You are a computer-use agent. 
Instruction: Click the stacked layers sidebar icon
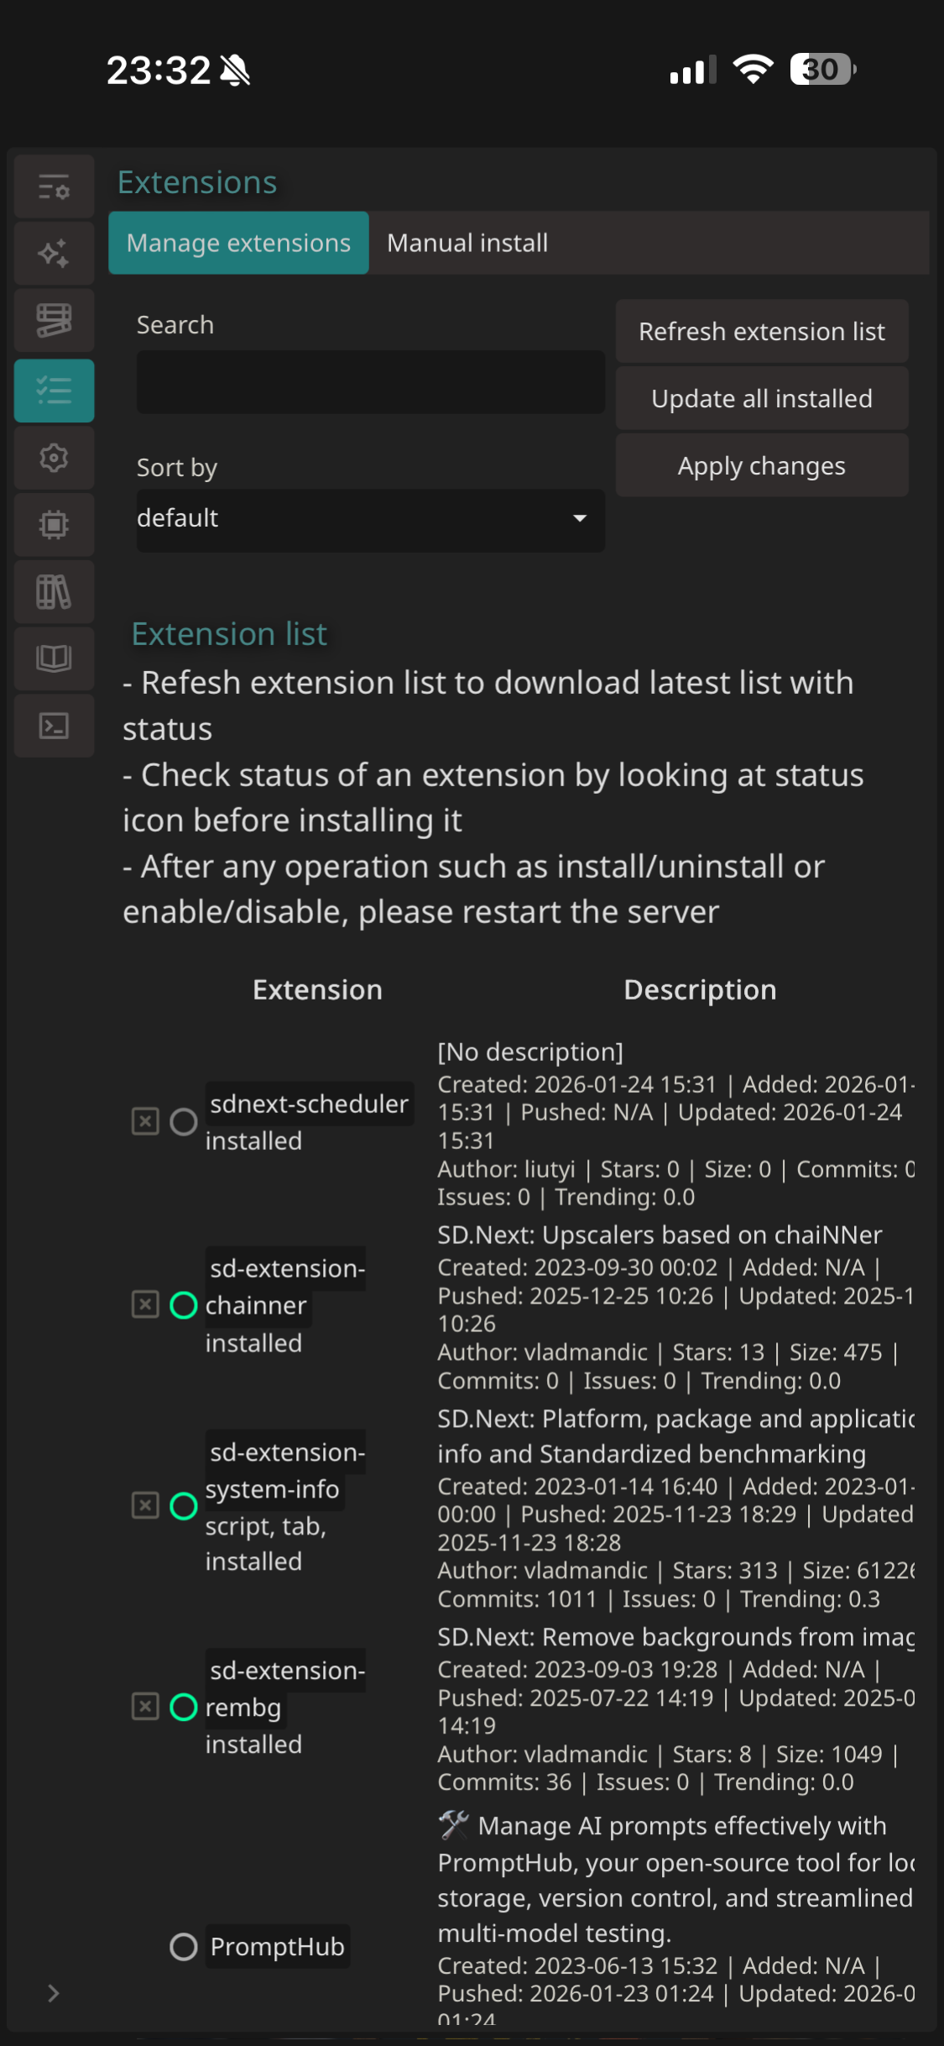(x=54, y=321)
